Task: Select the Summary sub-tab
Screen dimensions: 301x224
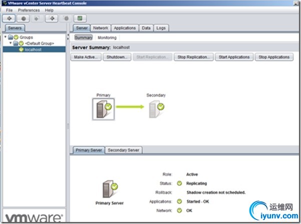Action: (83, 38)
